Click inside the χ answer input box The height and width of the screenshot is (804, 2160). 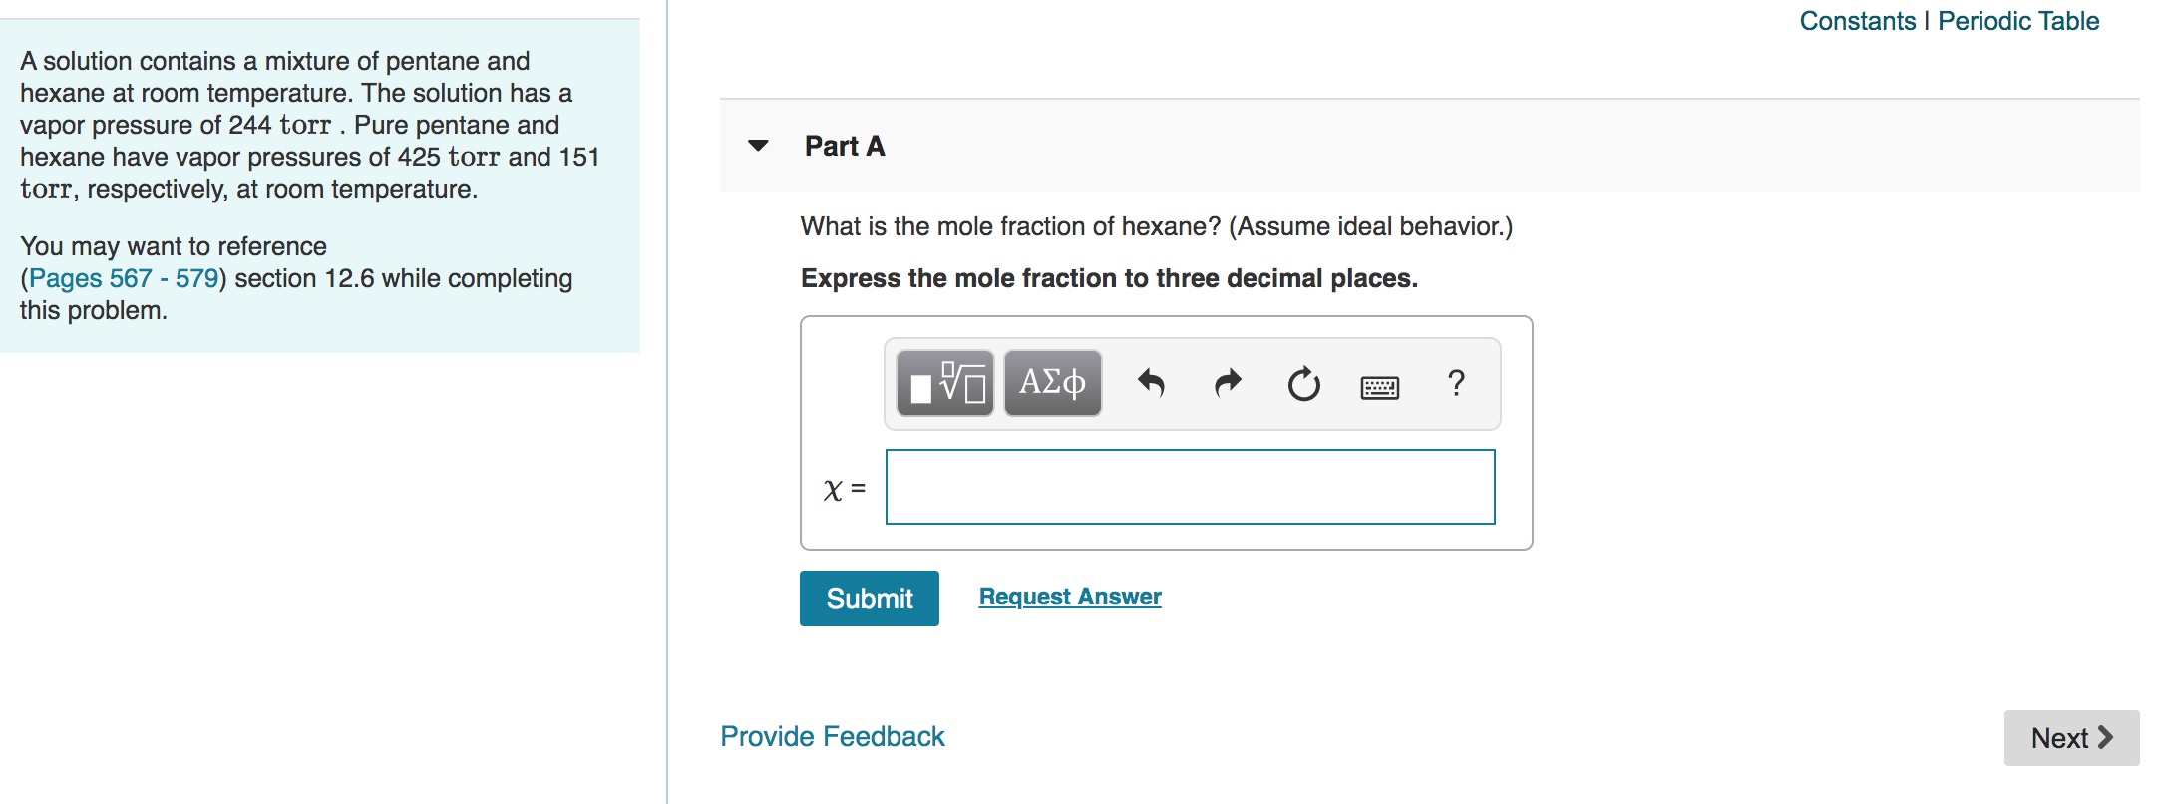(1189, 487)
